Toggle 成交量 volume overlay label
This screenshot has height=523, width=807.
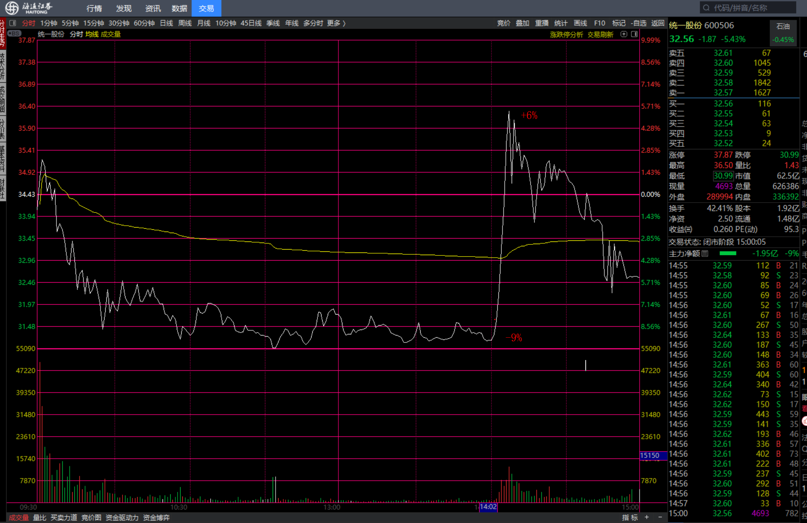[110, 34]
